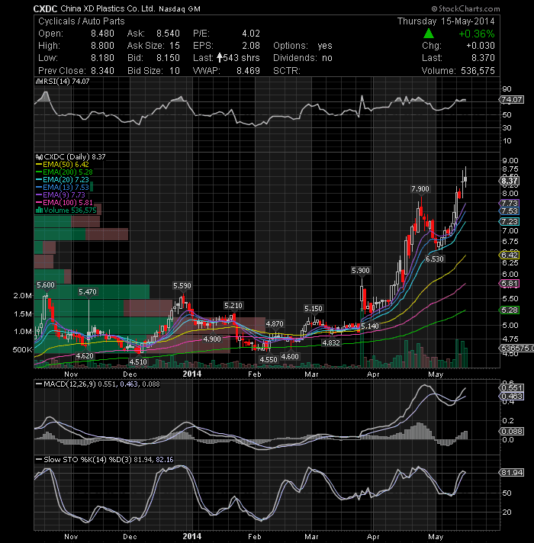Click the 0.088 MACD histogram axis tag
The image size is (534, 543).
512,432
